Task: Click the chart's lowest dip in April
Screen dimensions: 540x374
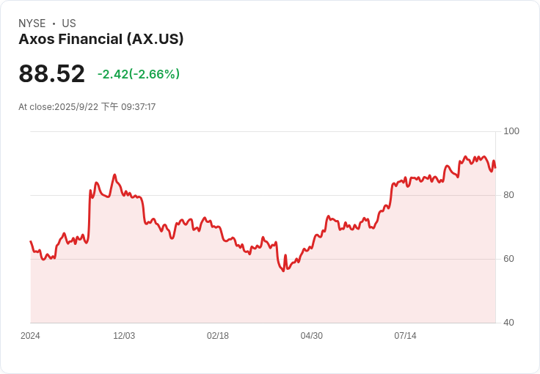Action: click(282, 271)
